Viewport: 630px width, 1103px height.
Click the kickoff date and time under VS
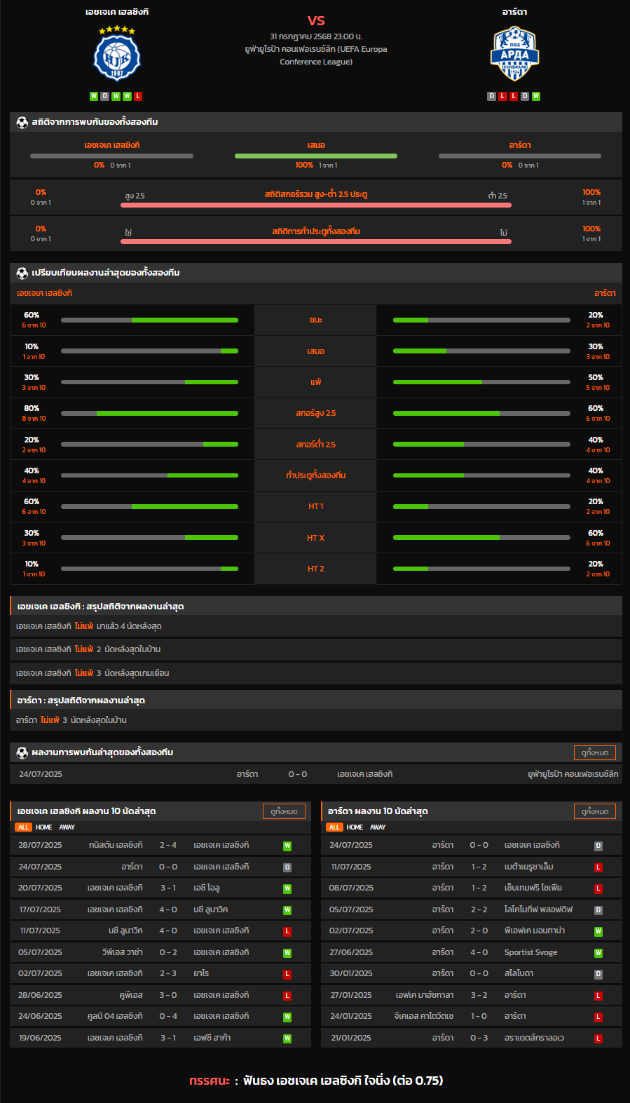pos(316,36)
